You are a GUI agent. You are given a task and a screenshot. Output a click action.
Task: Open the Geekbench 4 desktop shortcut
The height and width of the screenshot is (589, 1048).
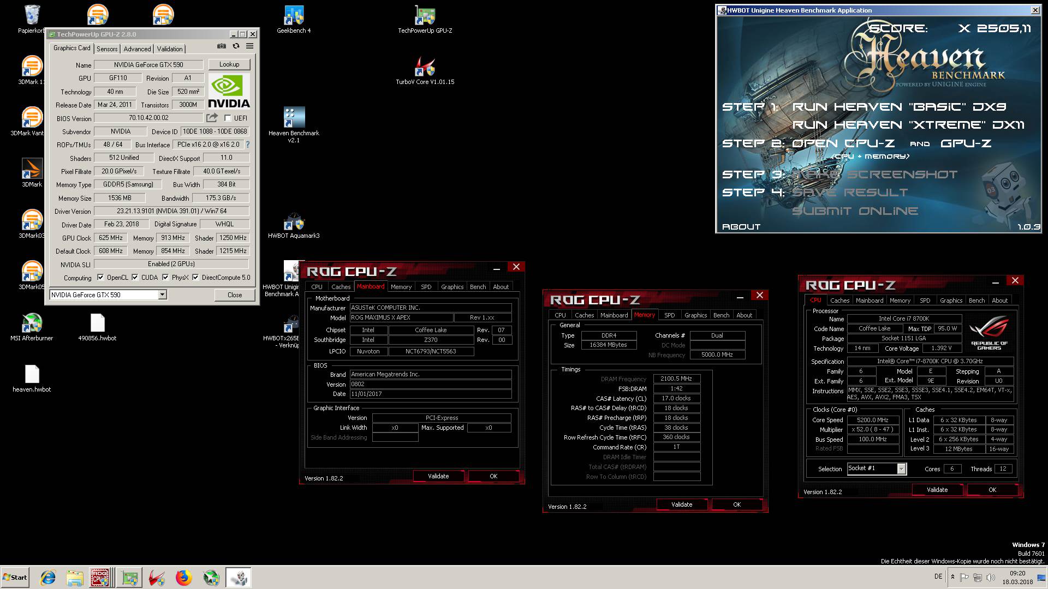[294, 20]
